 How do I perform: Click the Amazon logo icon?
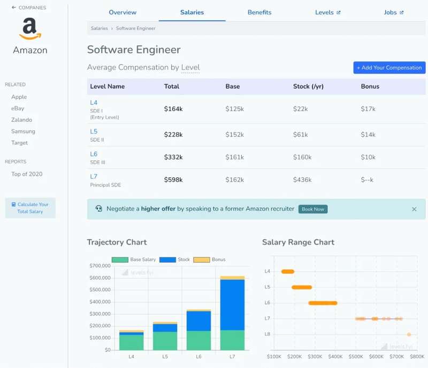point(30,29)
